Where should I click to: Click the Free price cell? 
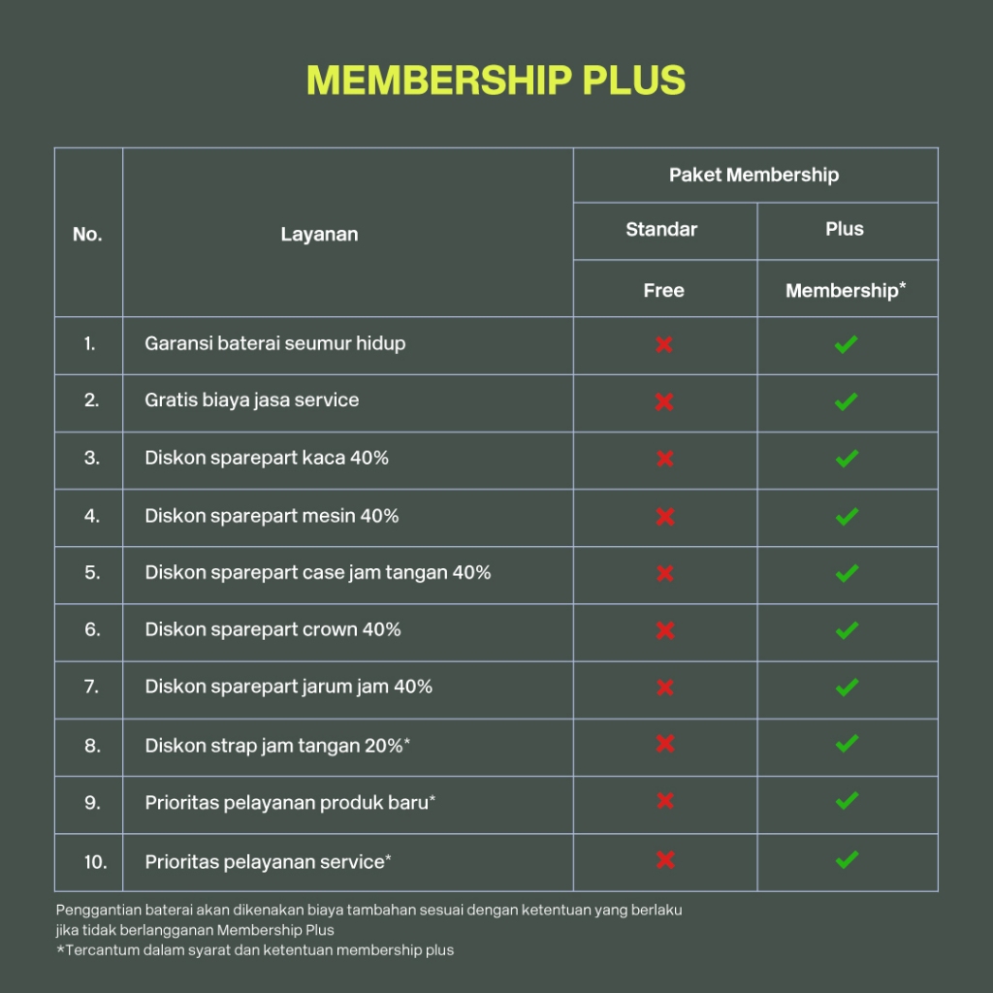click(663, 290)
